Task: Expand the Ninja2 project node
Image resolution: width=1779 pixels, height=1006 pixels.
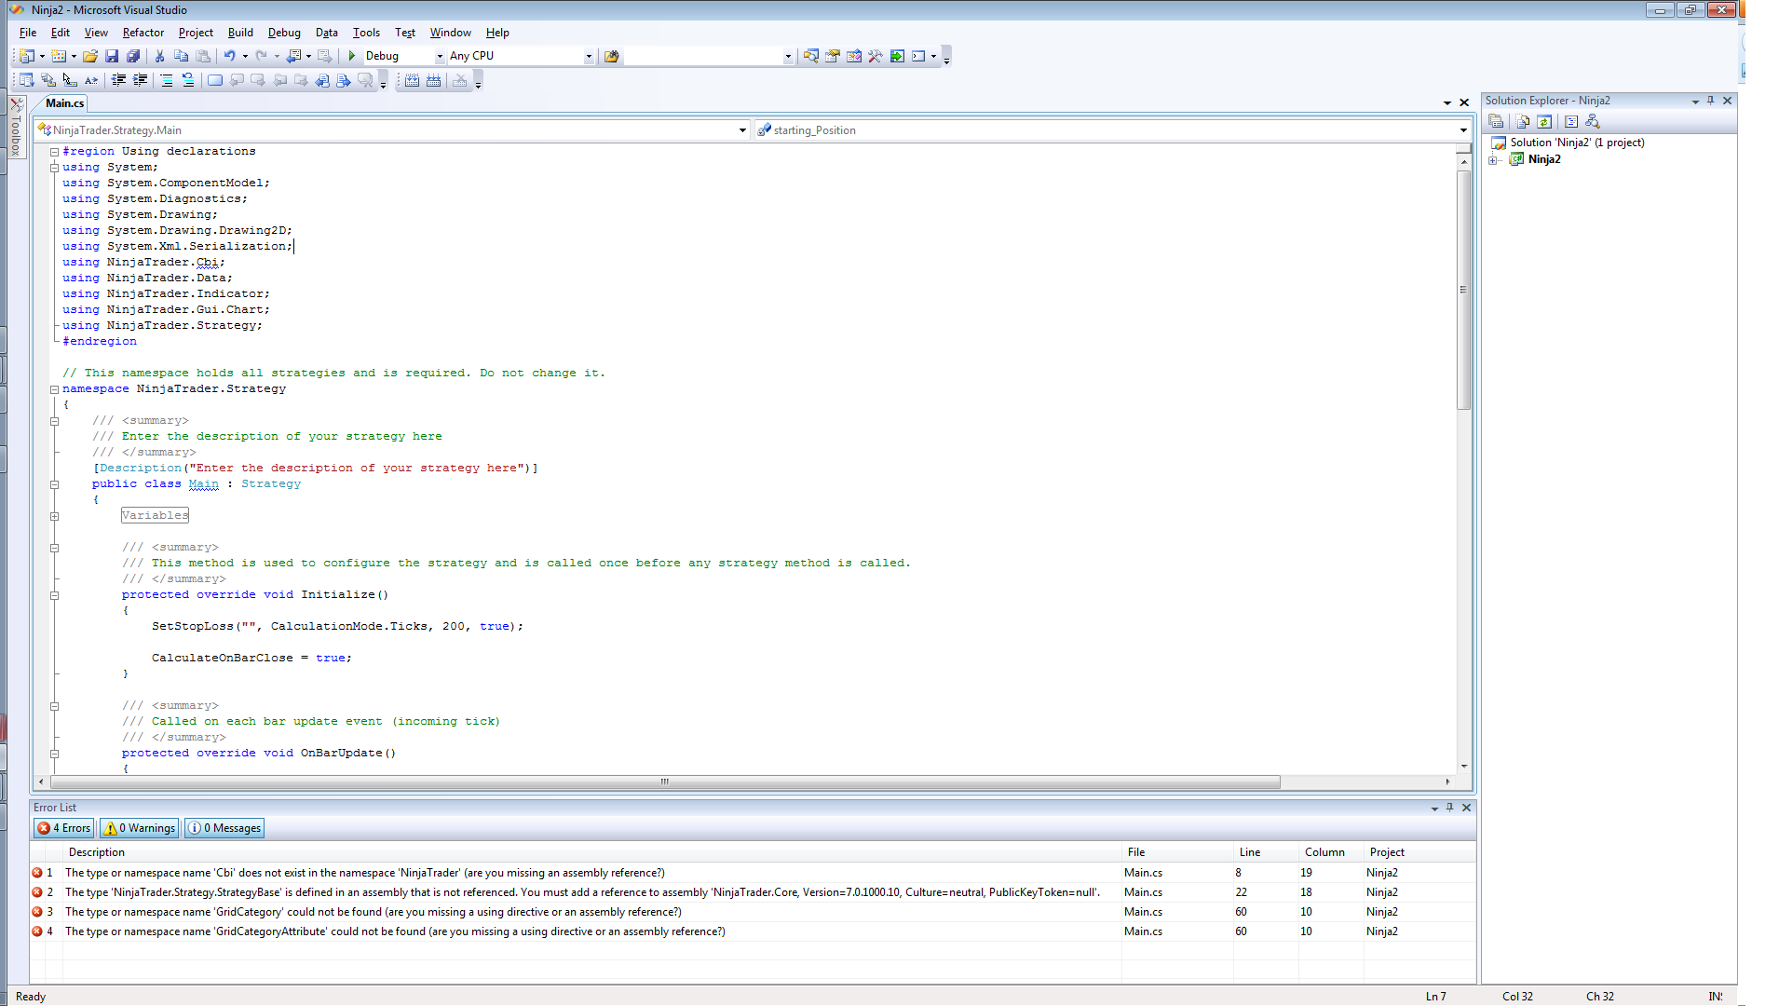Action: (x=1493, y=160)
